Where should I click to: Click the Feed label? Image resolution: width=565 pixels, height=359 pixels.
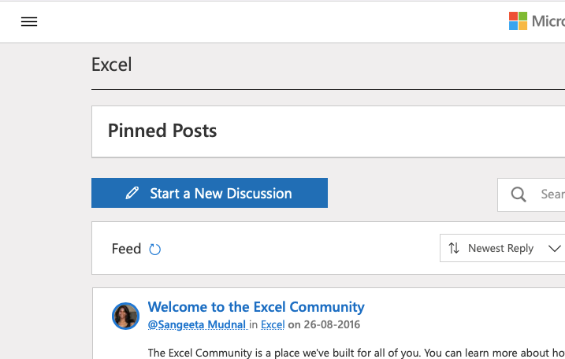(126, 249)
